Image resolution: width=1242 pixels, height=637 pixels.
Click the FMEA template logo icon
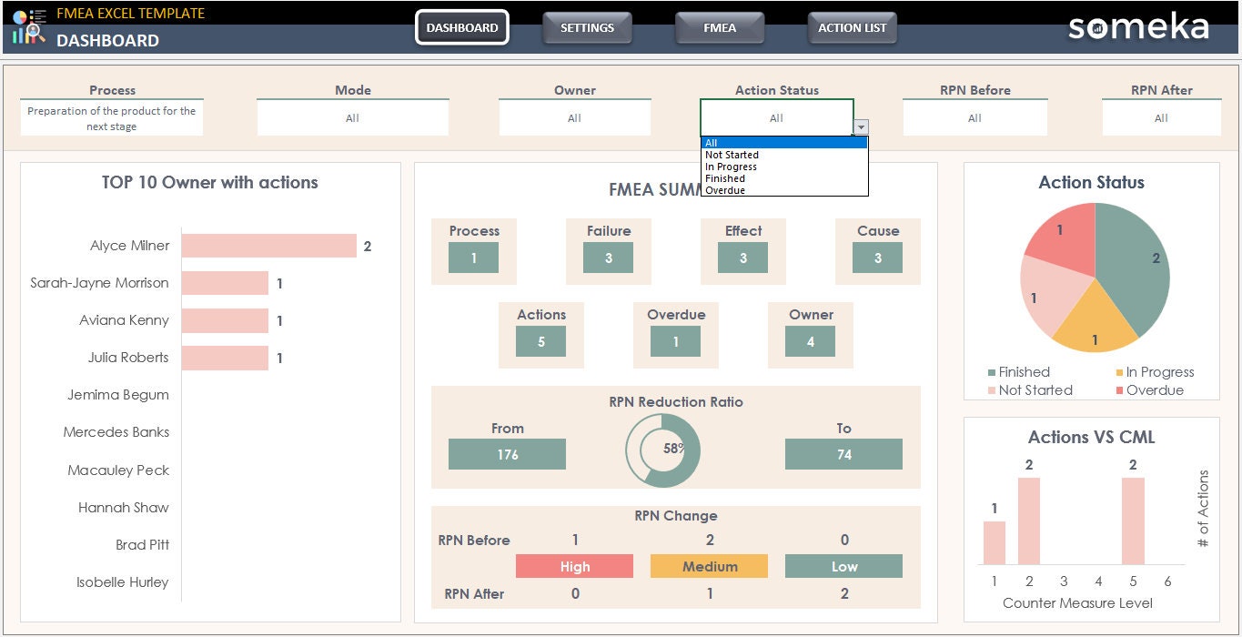tap(27, 25)
